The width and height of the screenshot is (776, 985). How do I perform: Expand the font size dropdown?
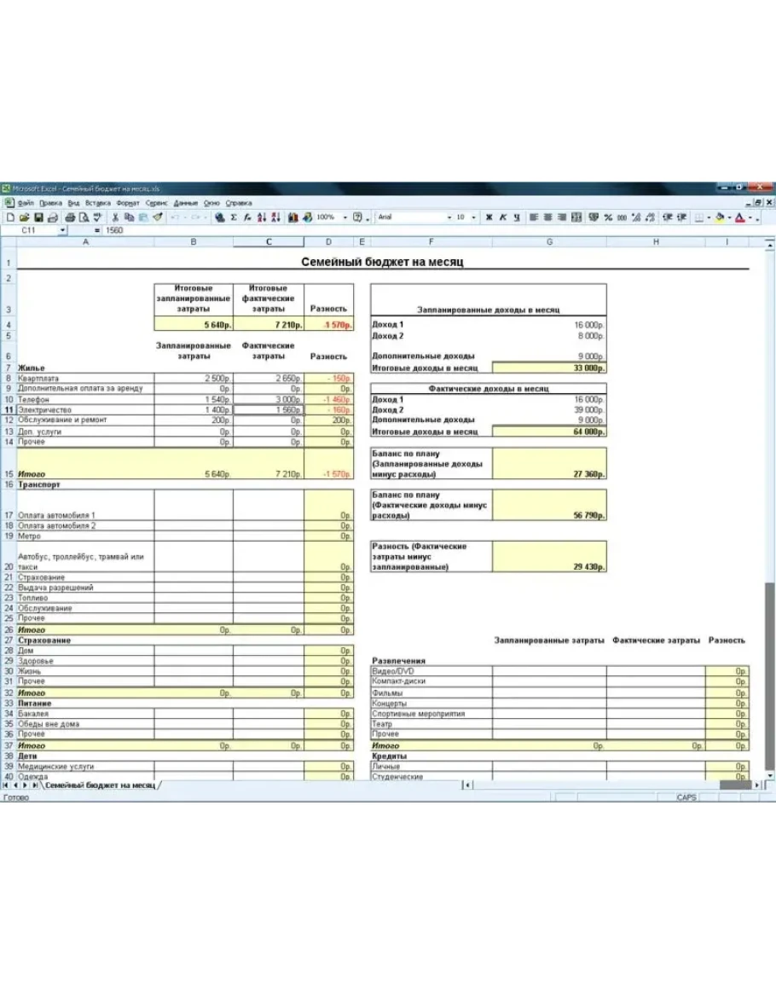(x=474, y=217)
